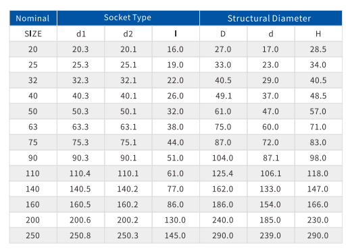The image size is (350, 249).
Task: Click the Structural Diameter header
Action: [x=271, y=18]
